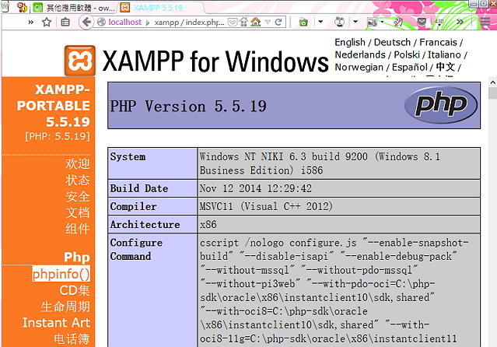Switch language to Polski

(x=407, y=54)
